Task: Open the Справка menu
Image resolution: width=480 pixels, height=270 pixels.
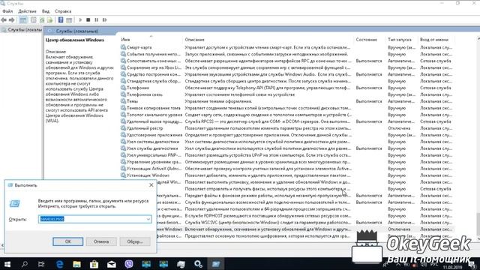Action: [63, 11]
